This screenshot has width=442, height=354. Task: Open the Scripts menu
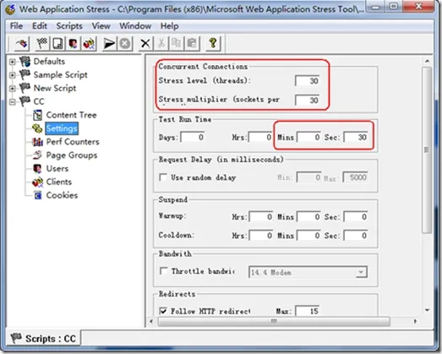click(69, 26)
